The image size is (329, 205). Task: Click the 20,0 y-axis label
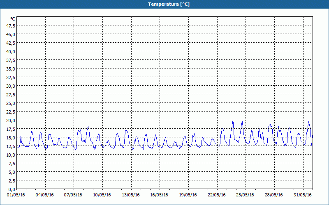point(11,121)
